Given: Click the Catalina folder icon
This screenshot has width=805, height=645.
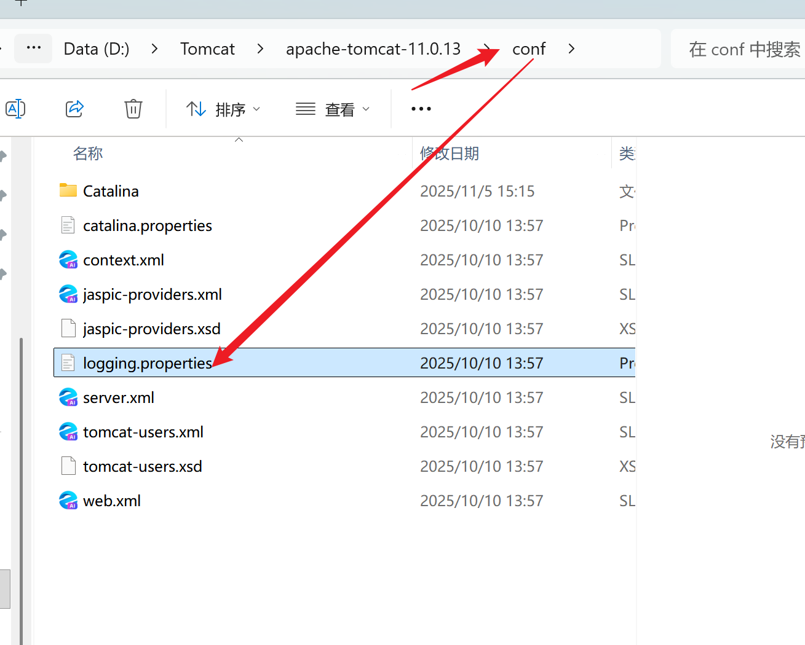Looking at the screenshot, I should point(68,190).
